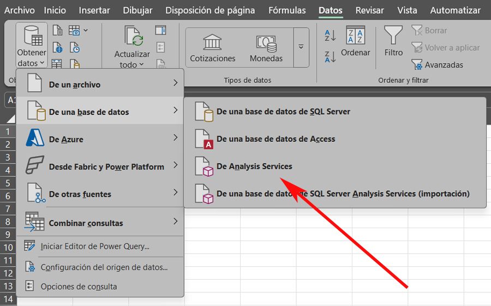Choose SQL Server Analysis Services (importación)
Image resolution: width=491 pixels, height=306 pixels.
335,194
